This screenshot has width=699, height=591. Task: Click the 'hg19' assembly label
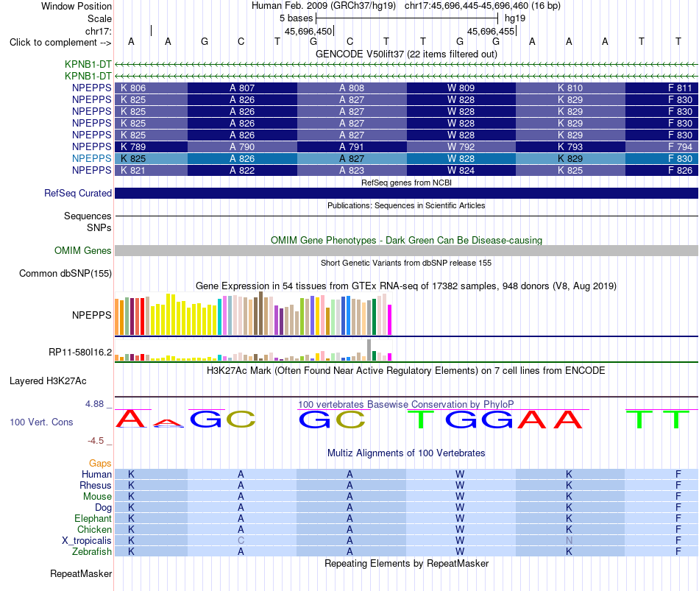[x=515, y=18]
